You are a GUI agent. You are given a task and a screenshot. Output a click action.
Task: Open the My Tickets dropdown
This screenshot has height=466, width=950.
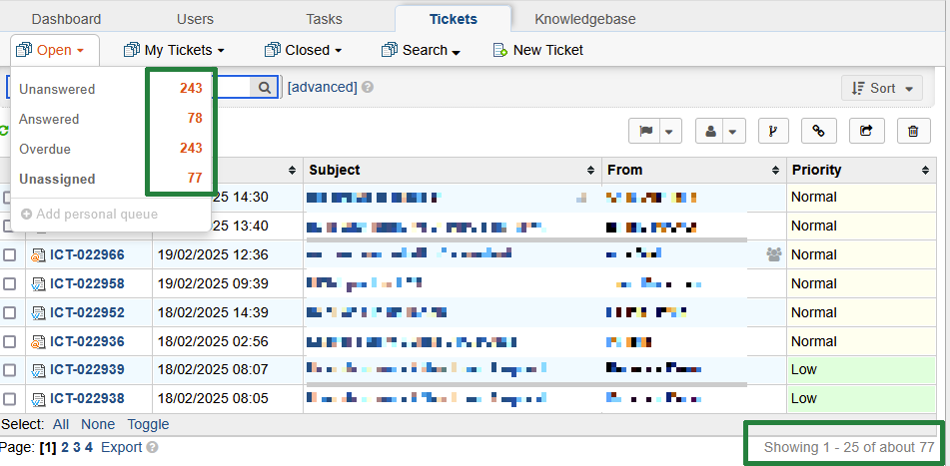[x=174, y=50]
